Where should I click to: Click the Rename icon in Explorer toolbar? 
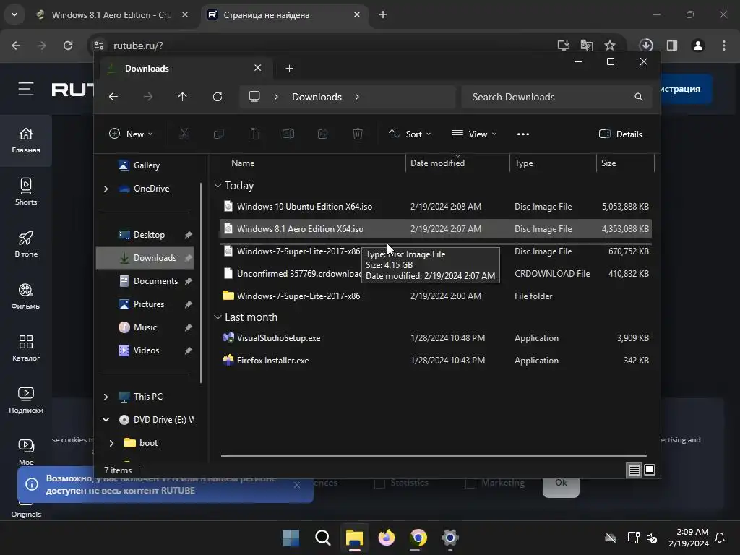point(288,134)
